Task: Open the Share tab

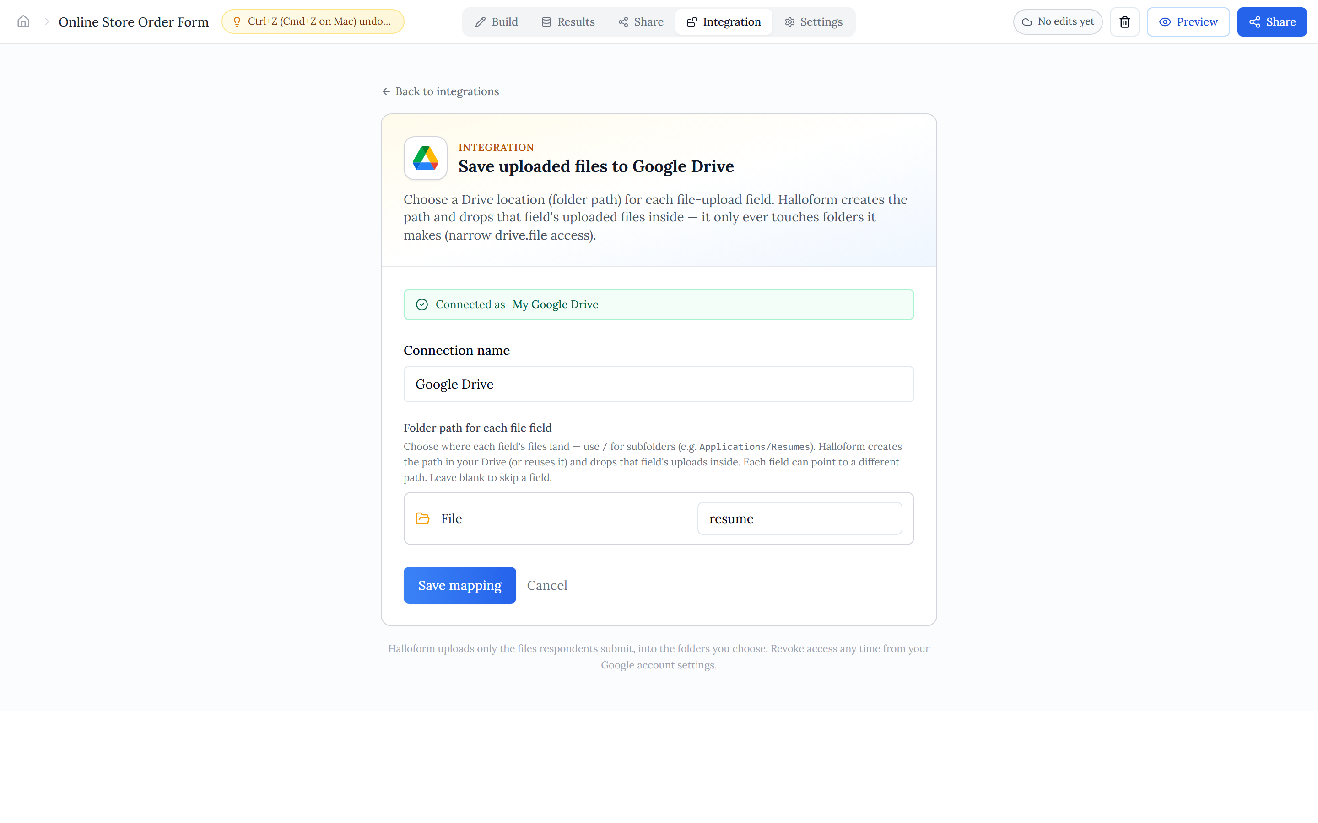Action: click(641, 22)
